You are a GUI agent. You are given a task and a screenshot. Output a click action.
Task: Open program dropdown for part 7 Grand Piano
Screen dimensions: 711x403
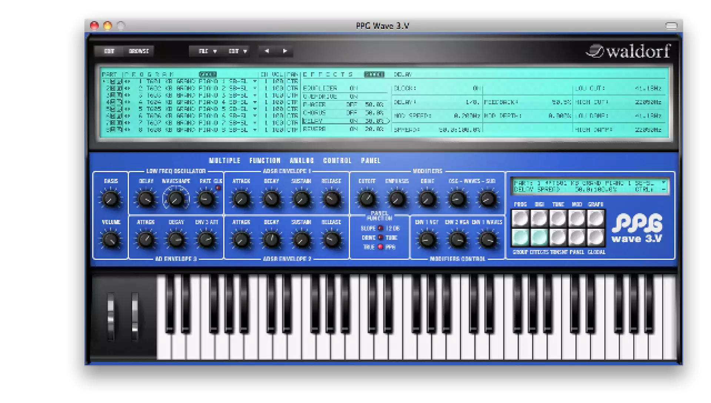255,122
